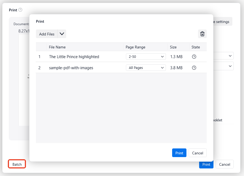Click the clock state icon for The Little Prince
Screen dimensions: 244x176
[x=194, y=57]
